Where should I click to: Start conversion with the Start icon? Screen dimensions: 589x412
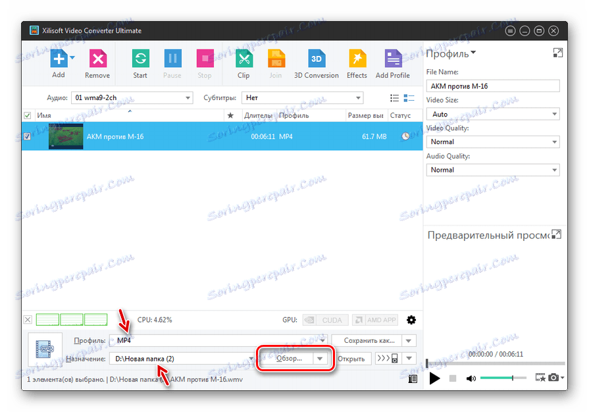click(140, 59)
